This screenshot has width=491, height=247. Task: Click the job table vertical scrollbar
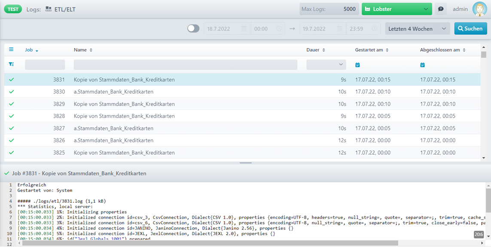pos(484,55)
